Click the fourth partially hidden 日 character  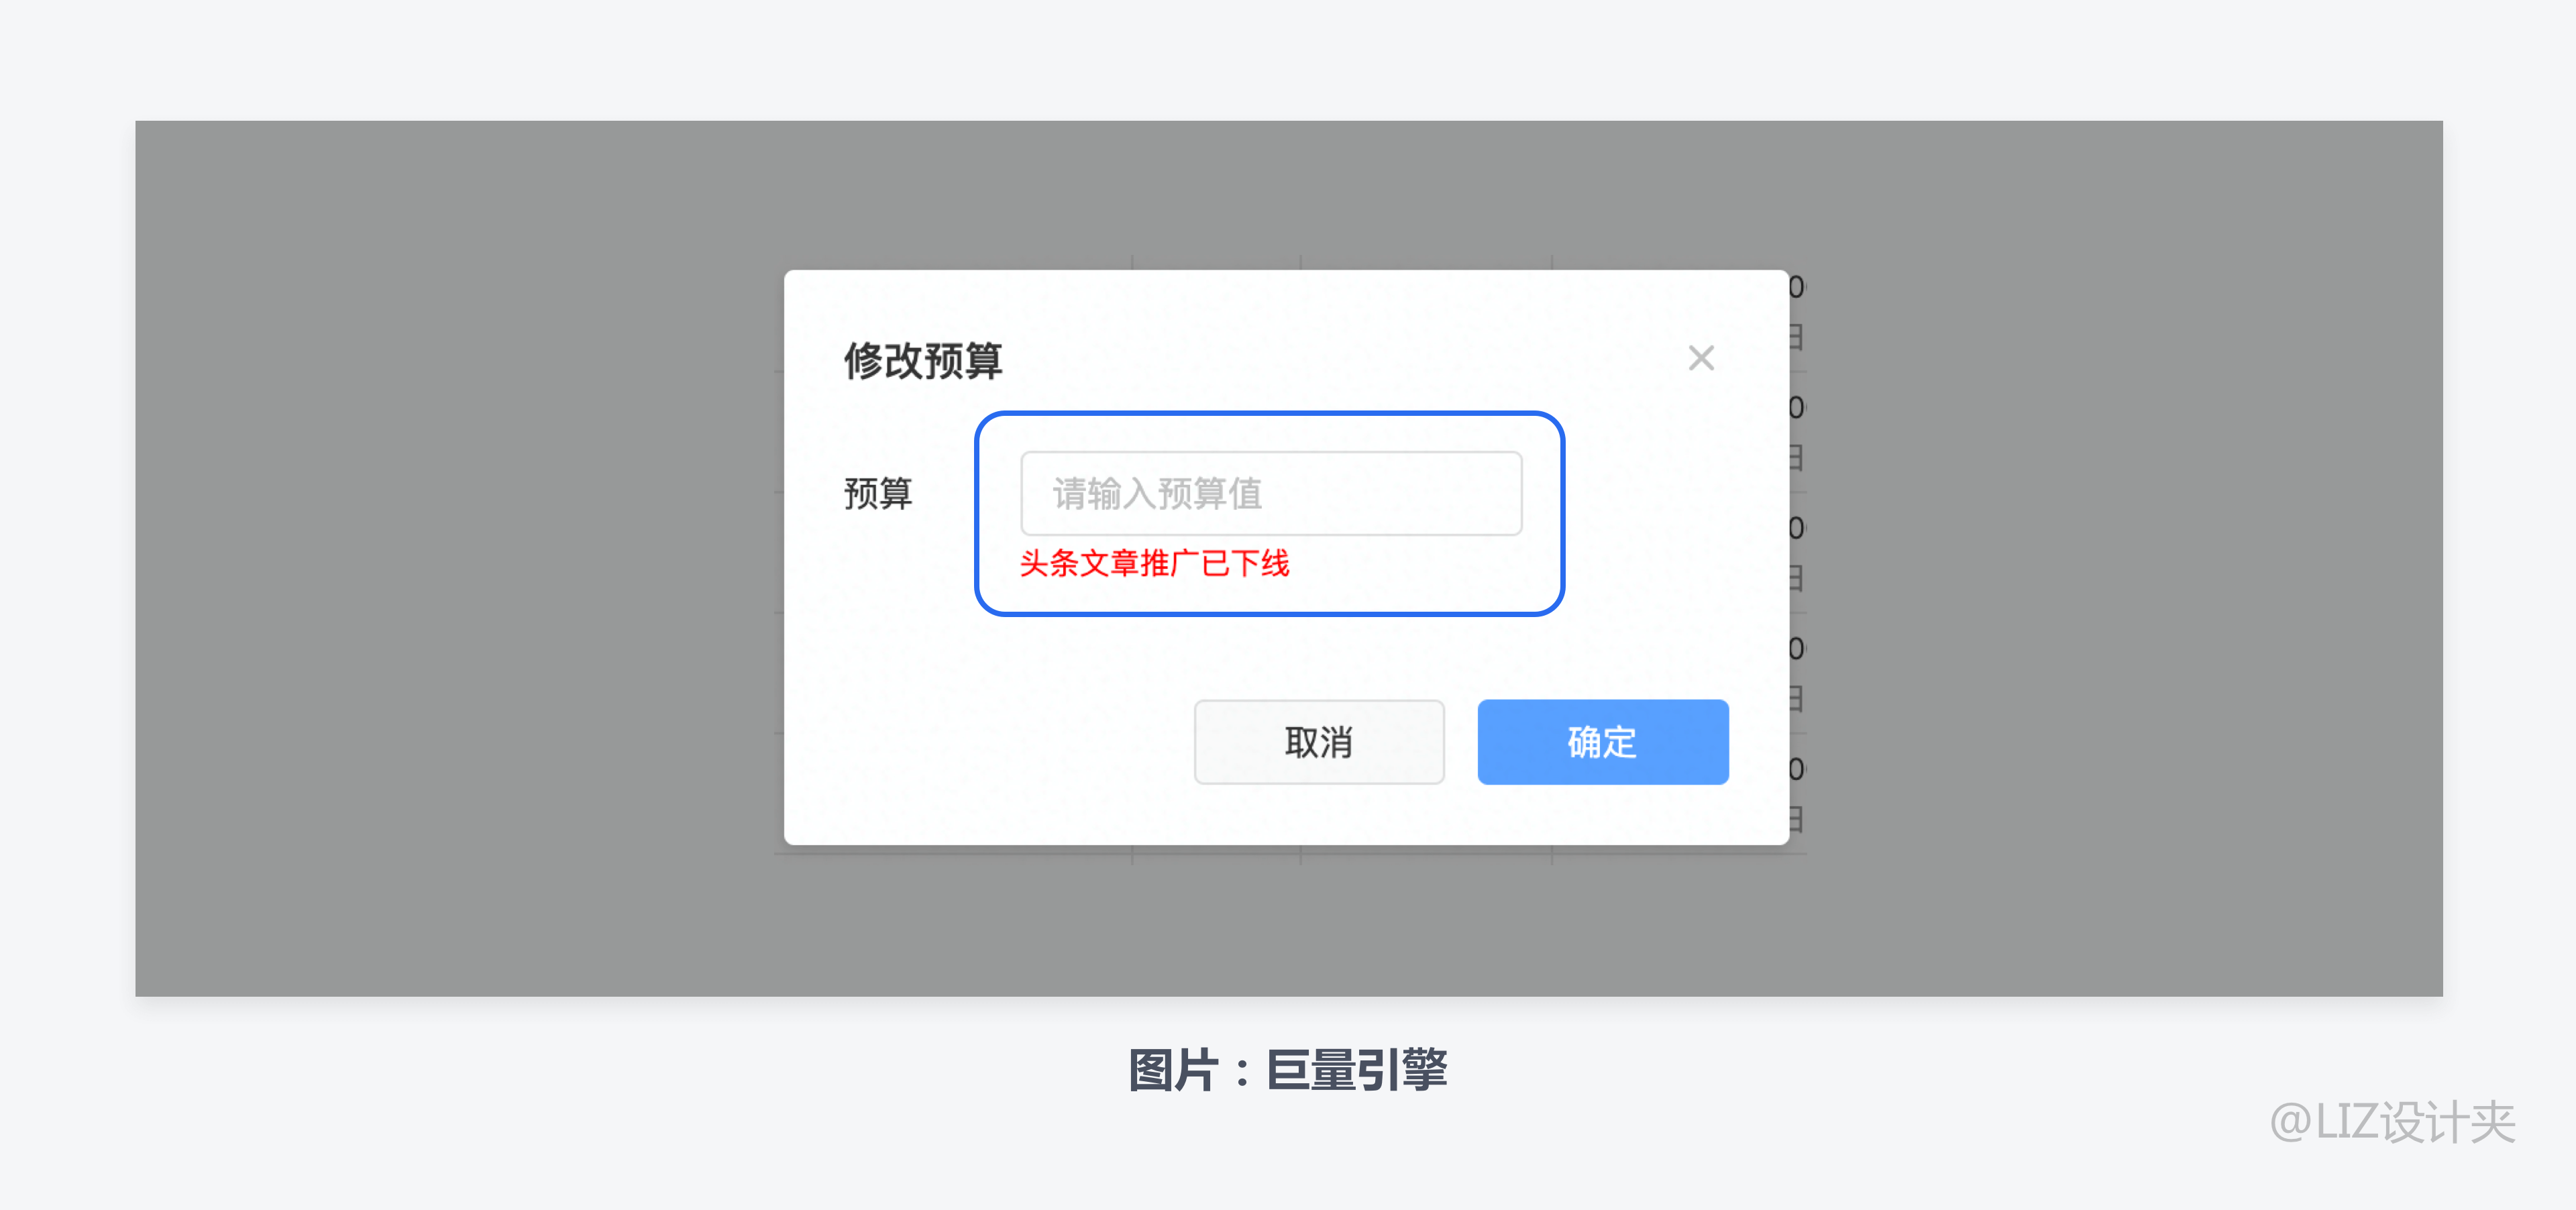tap(1796, 698)
